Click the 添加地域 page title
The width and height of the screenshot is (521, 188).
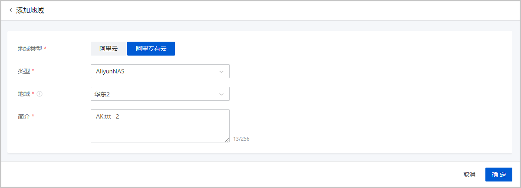pos(30,10)
